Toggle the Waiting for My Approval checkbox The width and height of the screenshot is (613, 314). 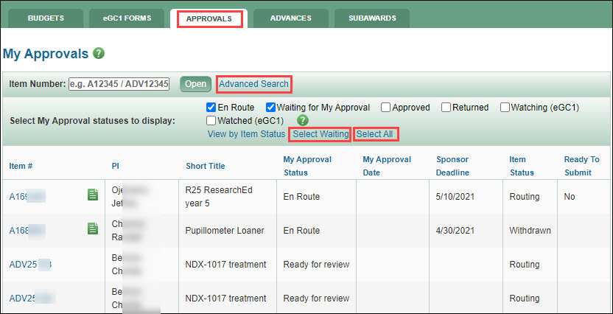[271, 107]
